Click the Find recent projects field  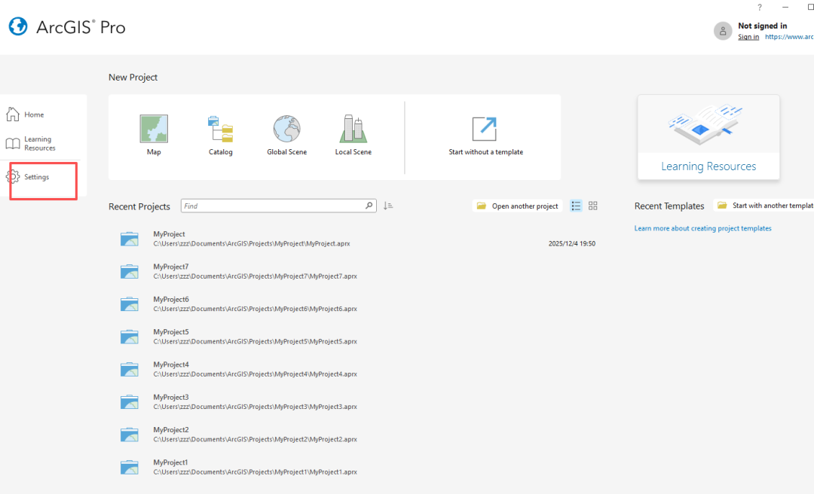point(271,206)
